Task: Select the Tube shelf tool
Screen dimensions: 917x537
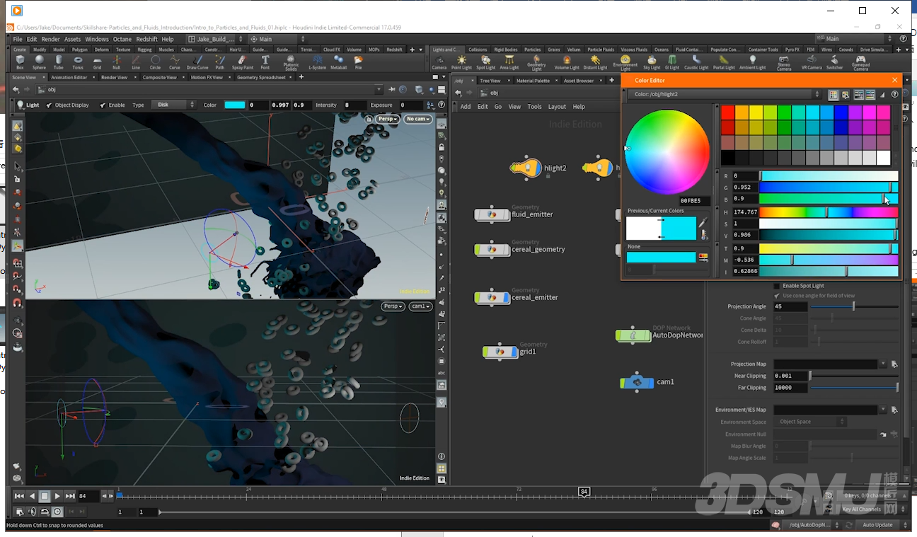Action: [x=59, y=62]
